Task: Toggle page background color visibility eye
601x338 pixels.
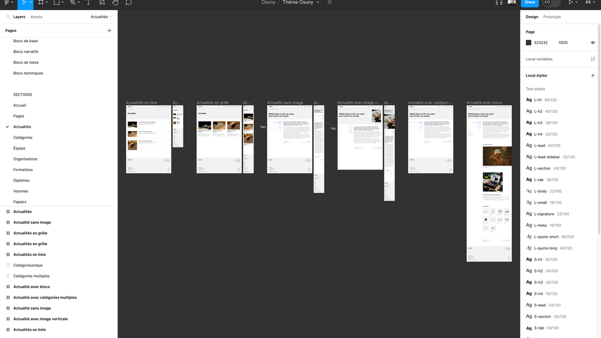Action: [x=593, y=43]
